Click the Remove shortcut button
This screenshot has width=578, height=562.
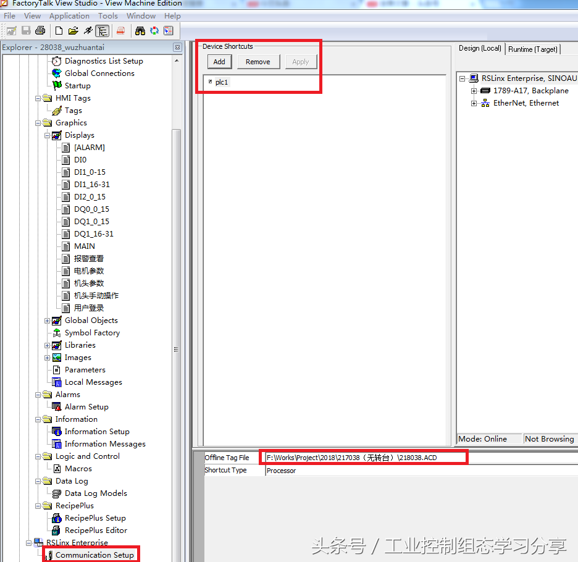coord(258,62)
